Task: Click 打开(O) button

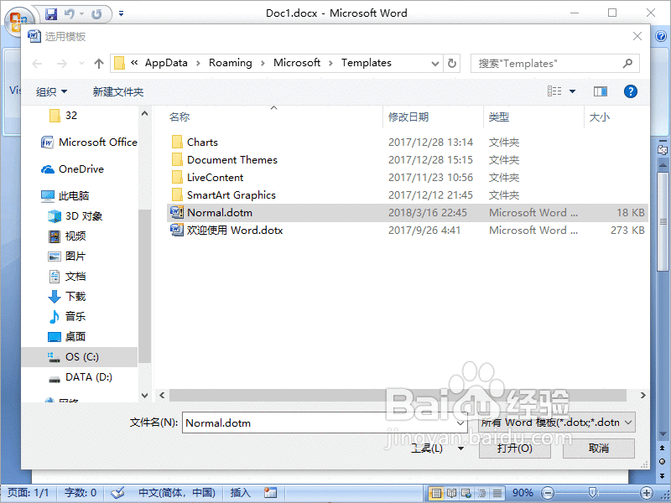Action: 514,449
